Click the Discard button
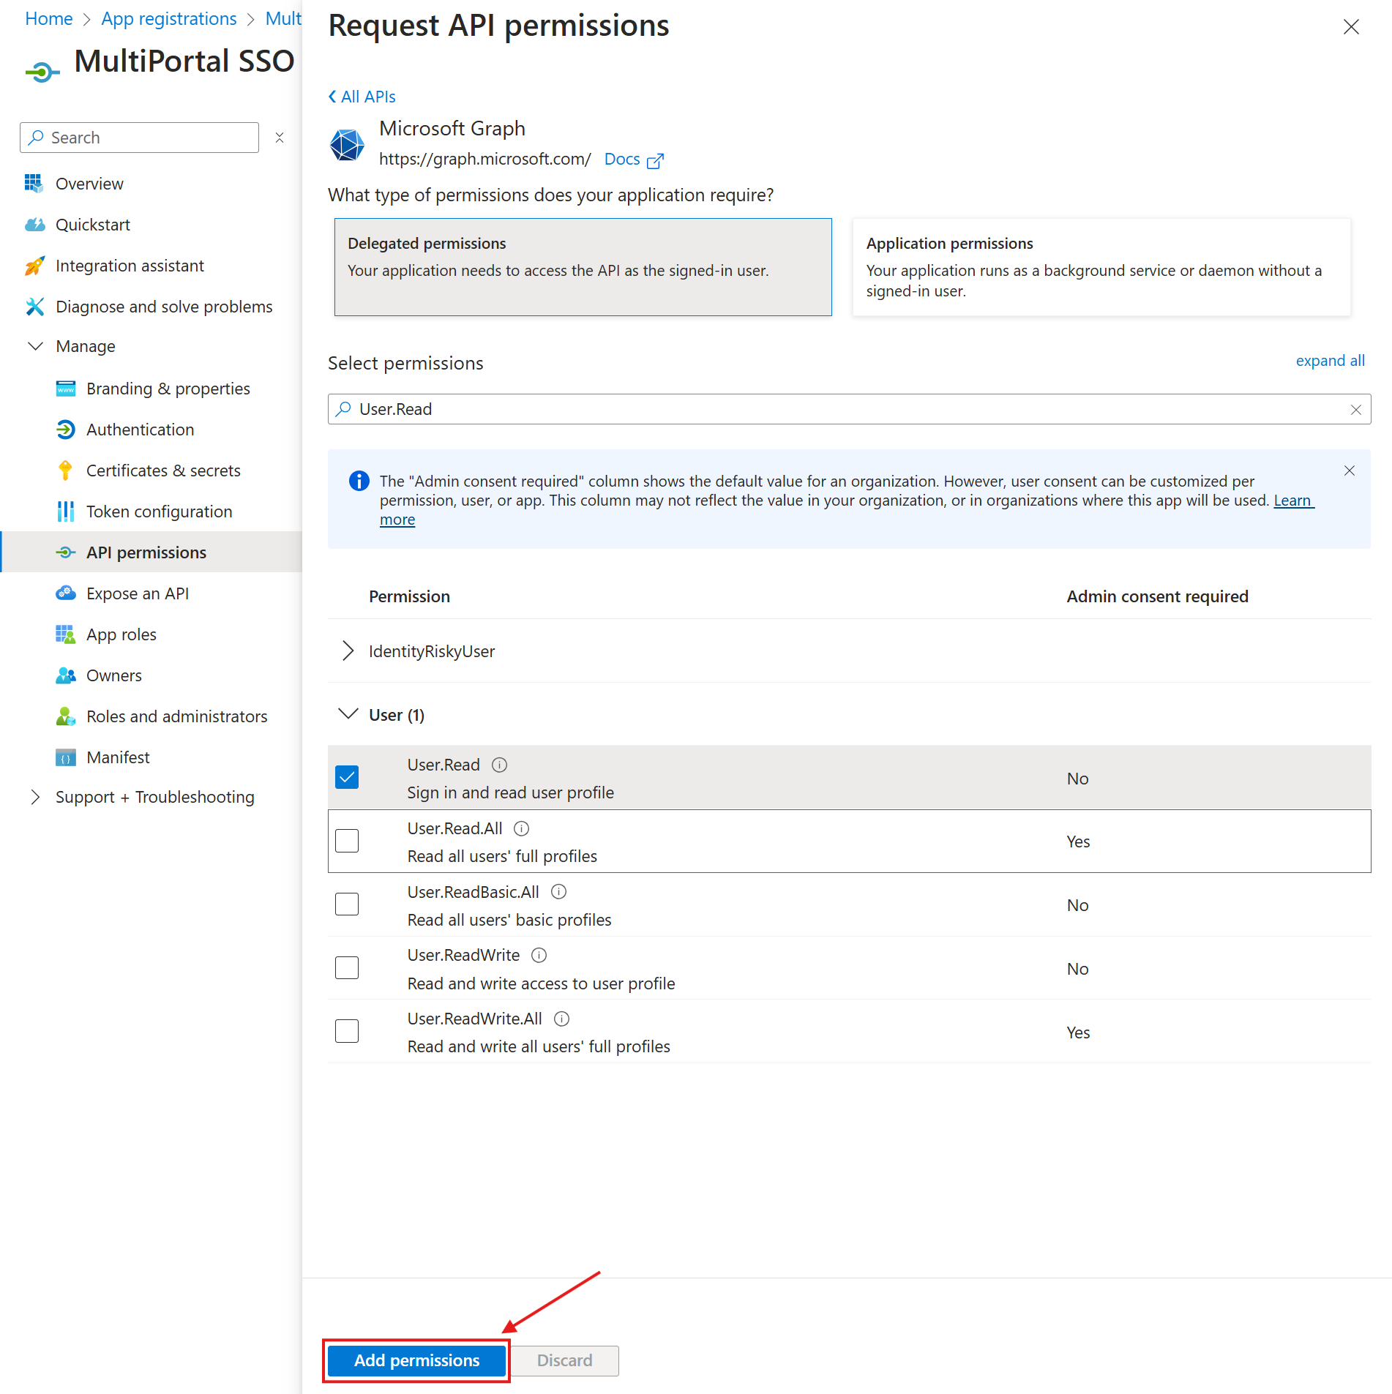Screen dimensions: 1392x1394 (564, 1360)
